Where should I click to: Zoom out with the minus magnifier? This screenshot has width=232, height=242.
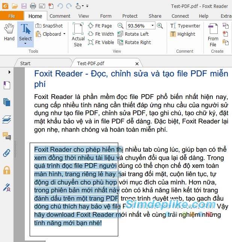[120, 26]
